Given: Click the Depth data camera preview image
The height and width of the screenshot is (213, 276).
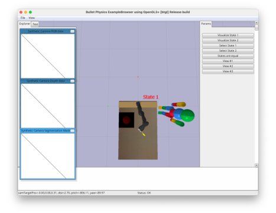Looking at the screenshot, I should point(48,106).
